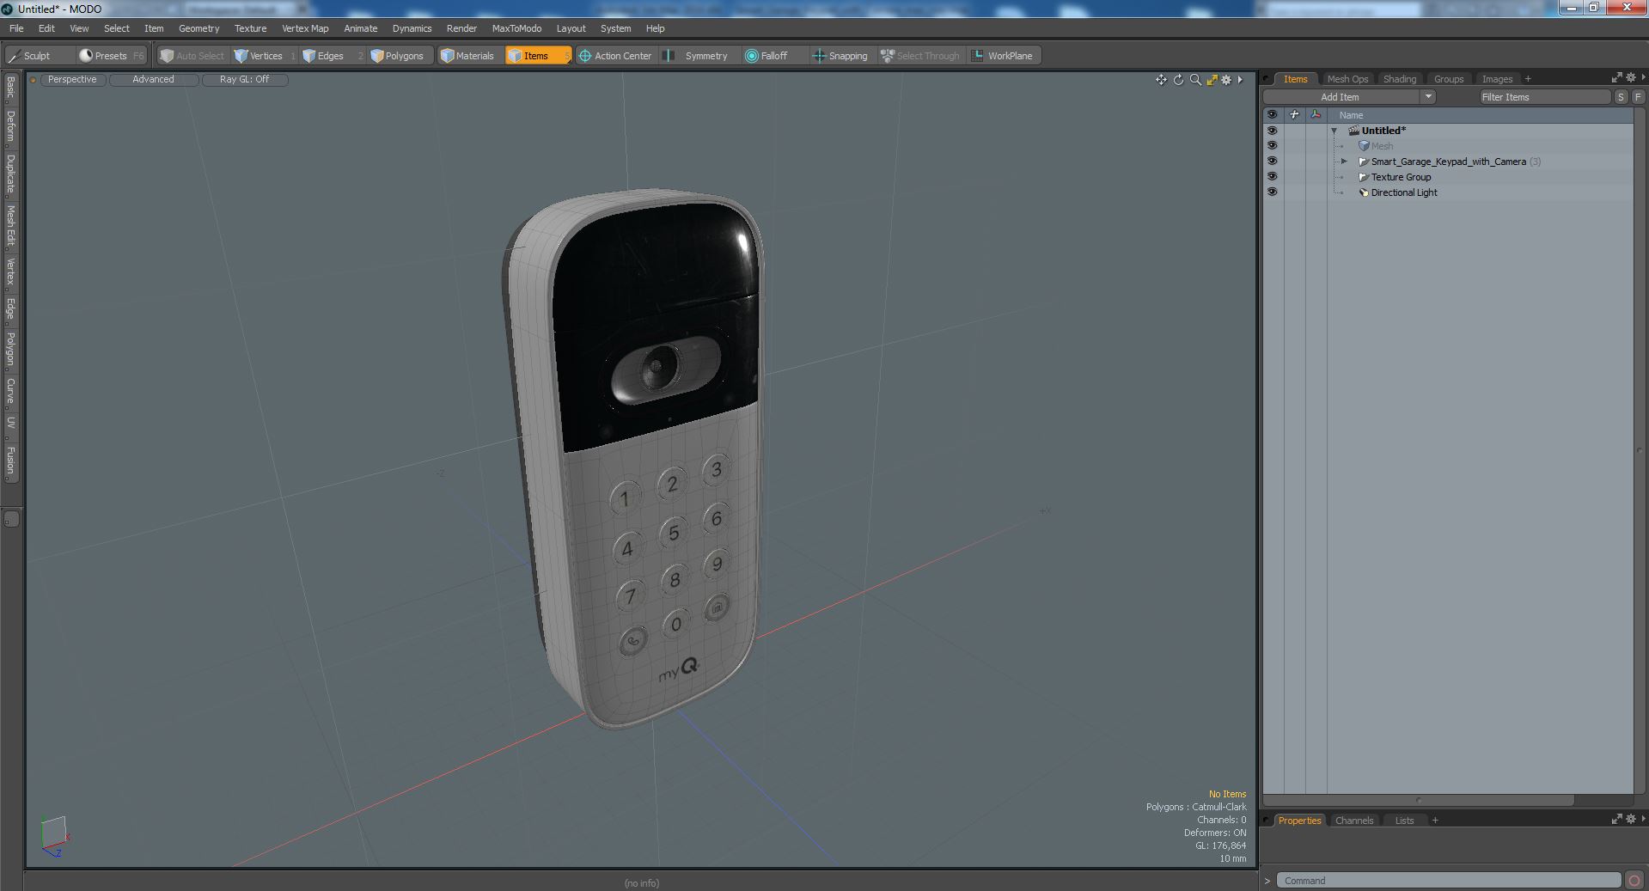Switch to the Groups tab
This screenshot has height=891, width=1649.
coord(1449,79)
